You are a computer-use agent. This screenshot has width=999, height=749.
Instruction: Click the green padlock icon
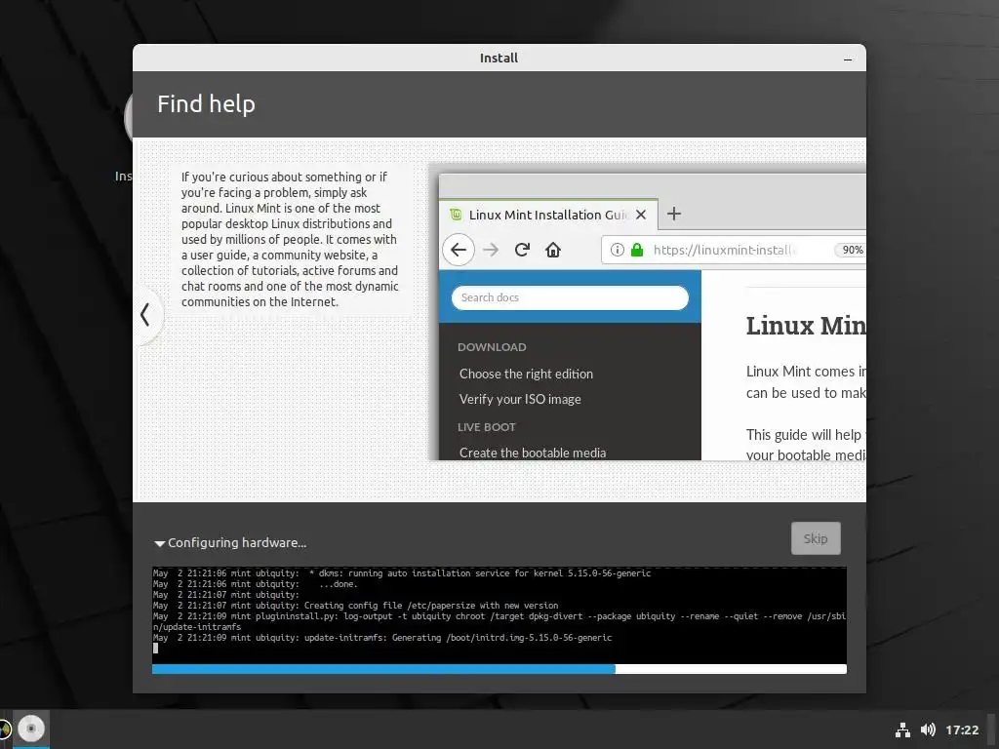[x=636, y=250]
